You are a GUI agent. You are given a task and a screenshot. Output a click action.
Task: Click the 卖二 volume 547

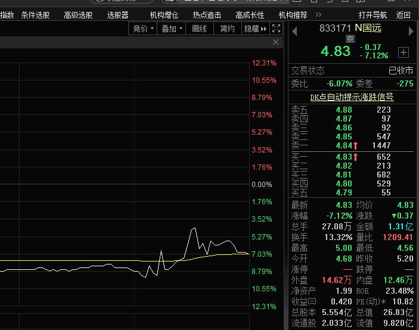pos(384,136)
